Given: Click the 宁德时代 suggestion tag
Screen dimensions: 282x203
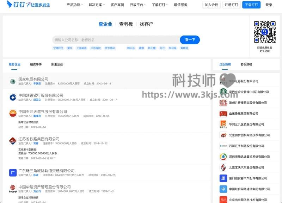Looking at the screenshot, I should point(58,48).
